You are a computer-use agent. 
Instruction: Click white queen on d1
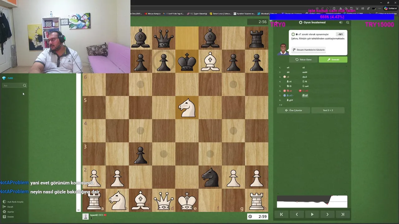point(164,201)
